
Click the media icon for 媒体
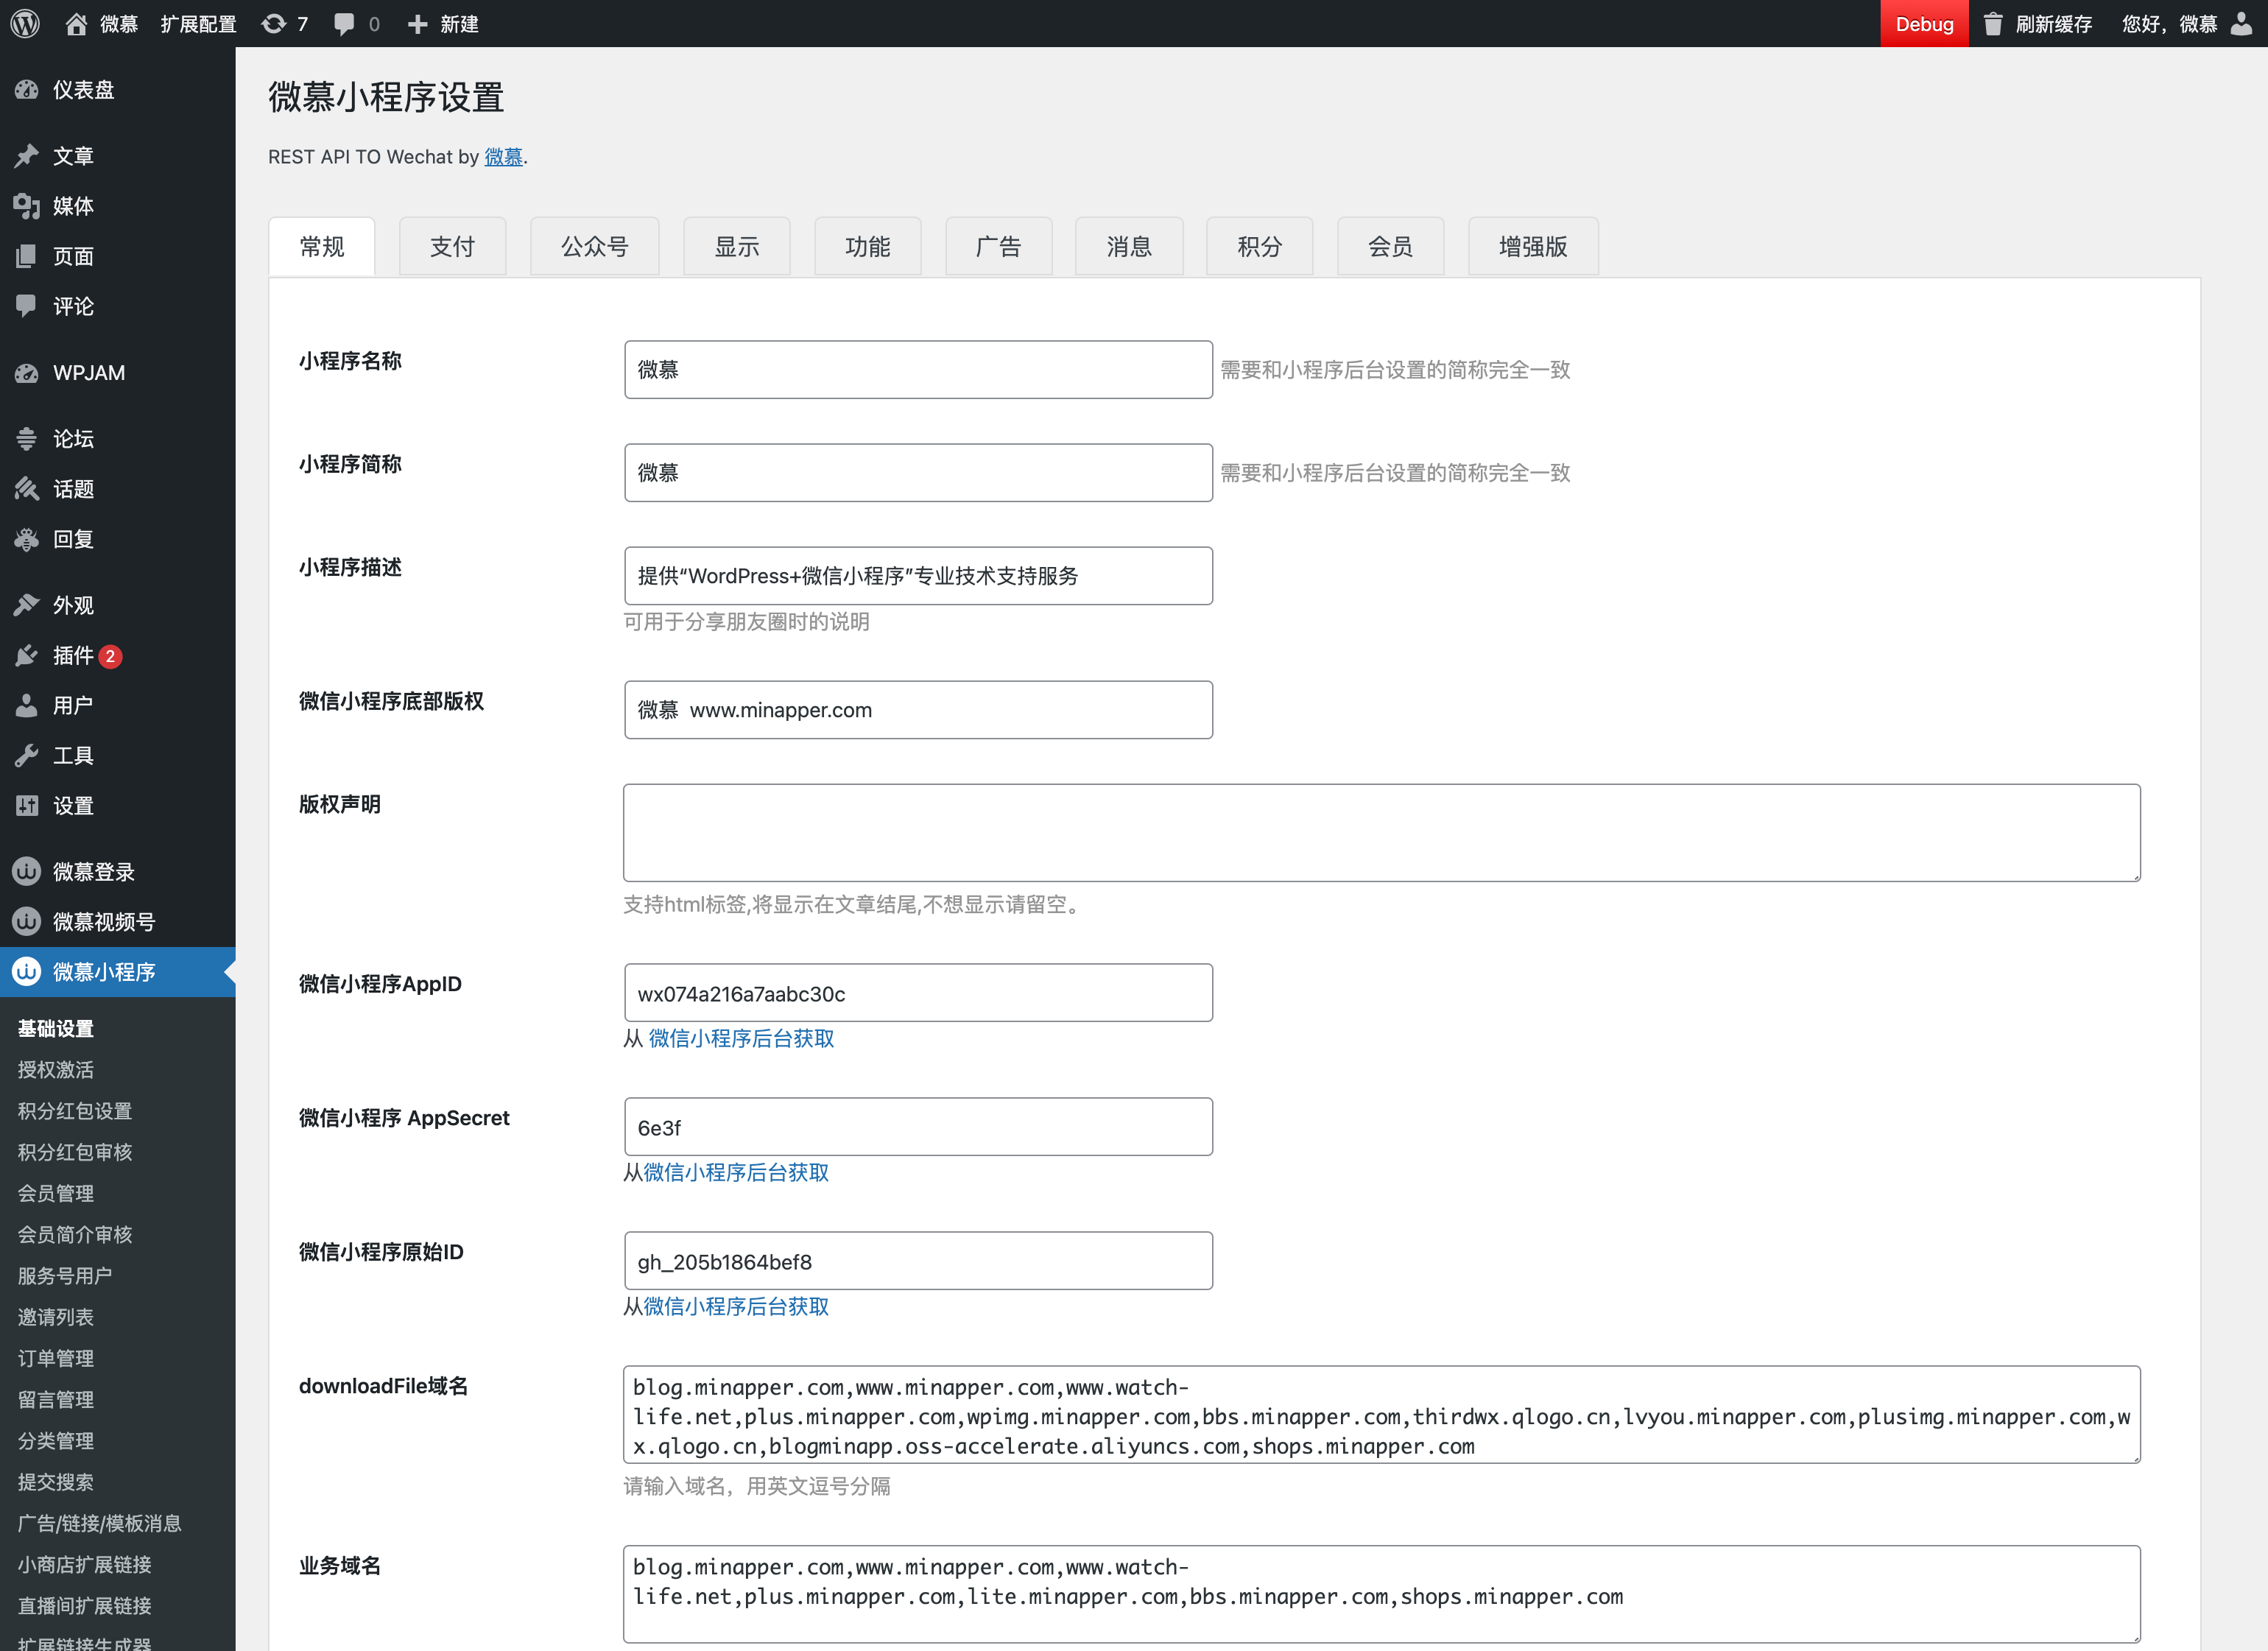pyautogui.click(x=27, y=206)
